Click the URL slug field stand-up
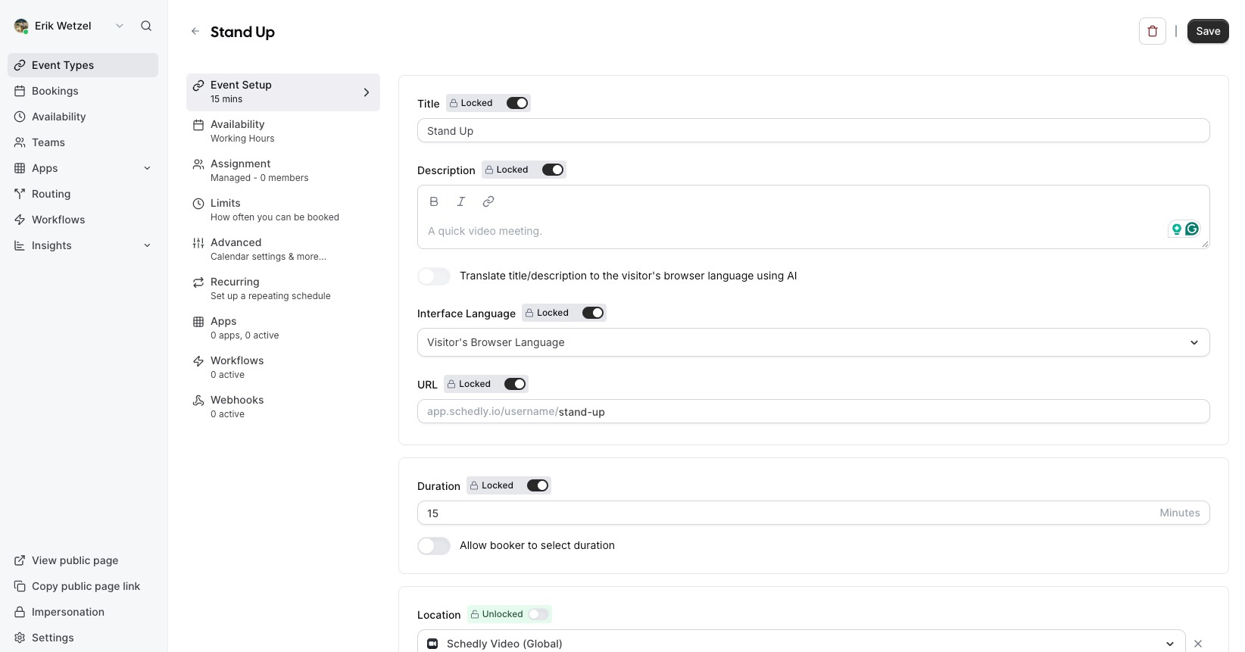 coord(813,411)
